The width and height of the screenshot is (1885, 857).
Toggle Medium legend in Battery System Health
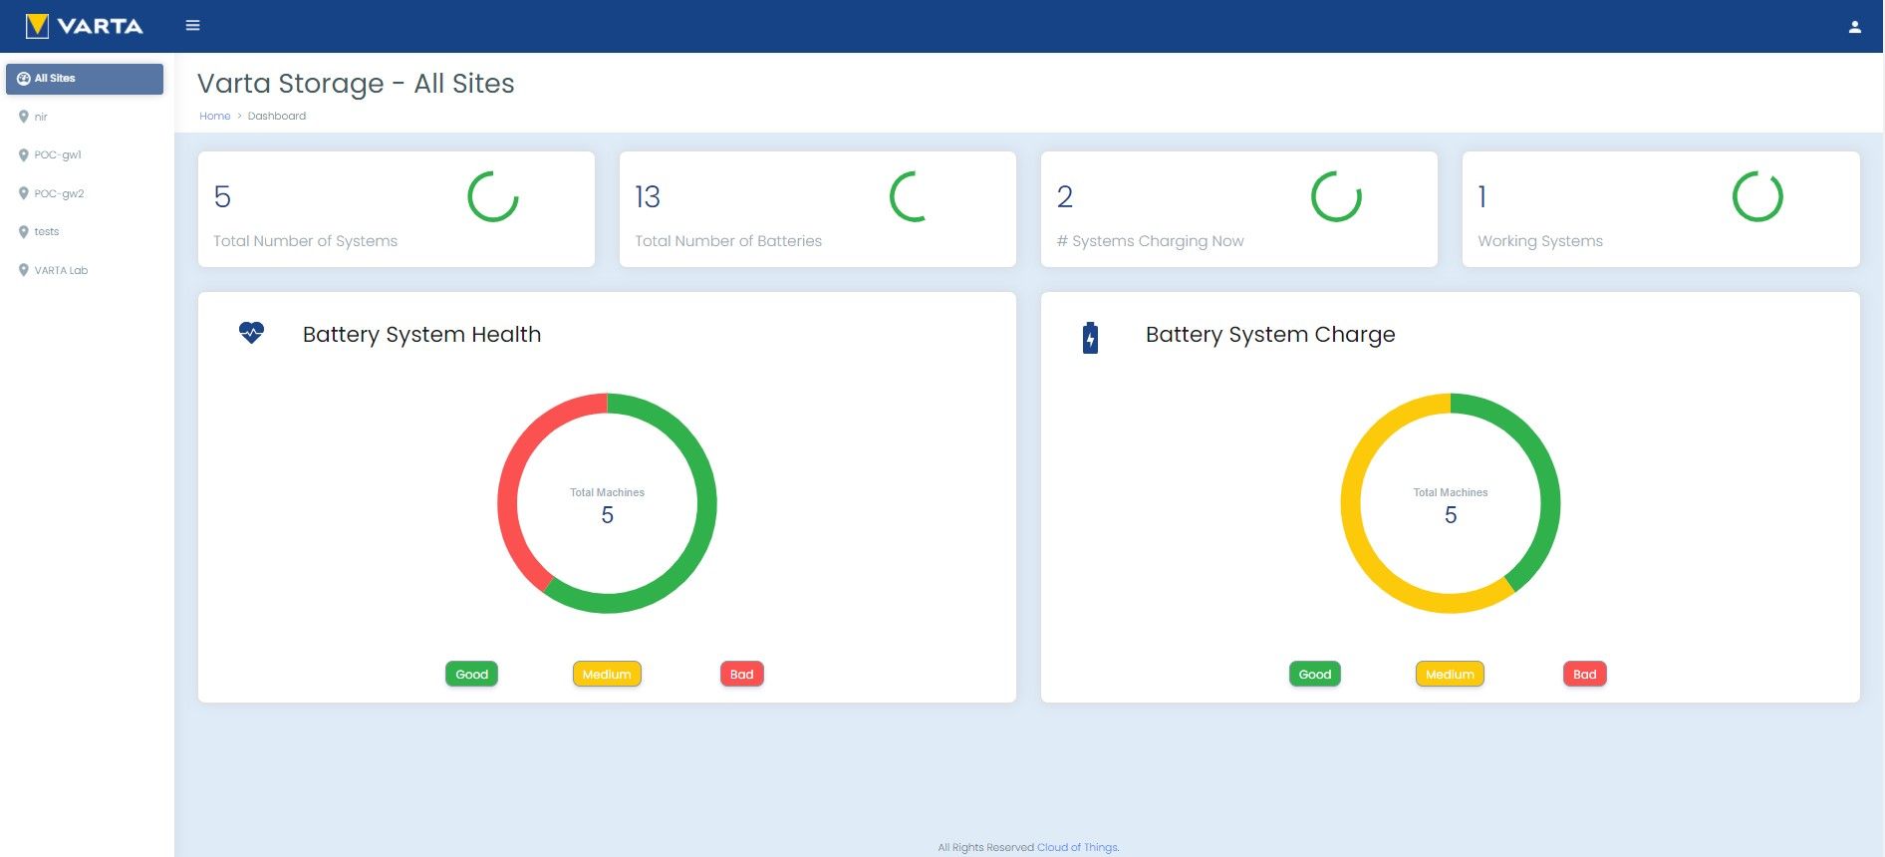click(x=607, y=675)
